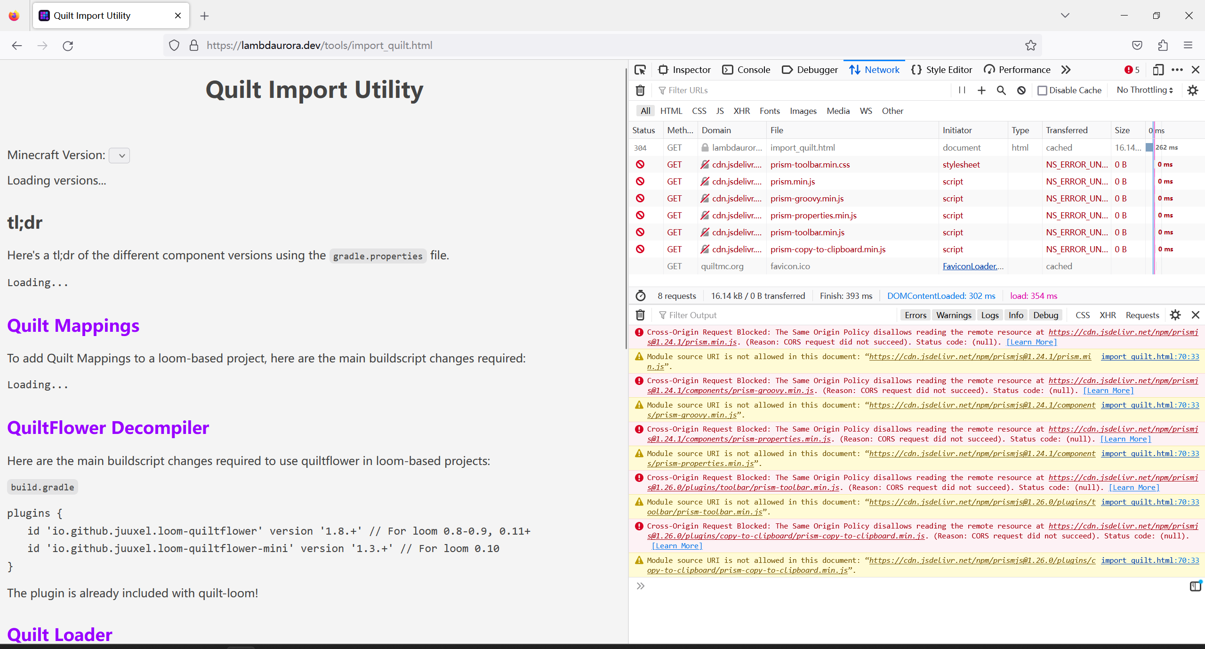The height and width of the screenshot is (649, 1205).
Task: Open the DevTools customize menu
Action: tap(1177, 70)
